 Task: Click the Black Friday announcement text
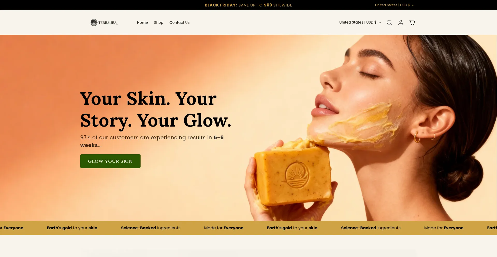[248, 5]
